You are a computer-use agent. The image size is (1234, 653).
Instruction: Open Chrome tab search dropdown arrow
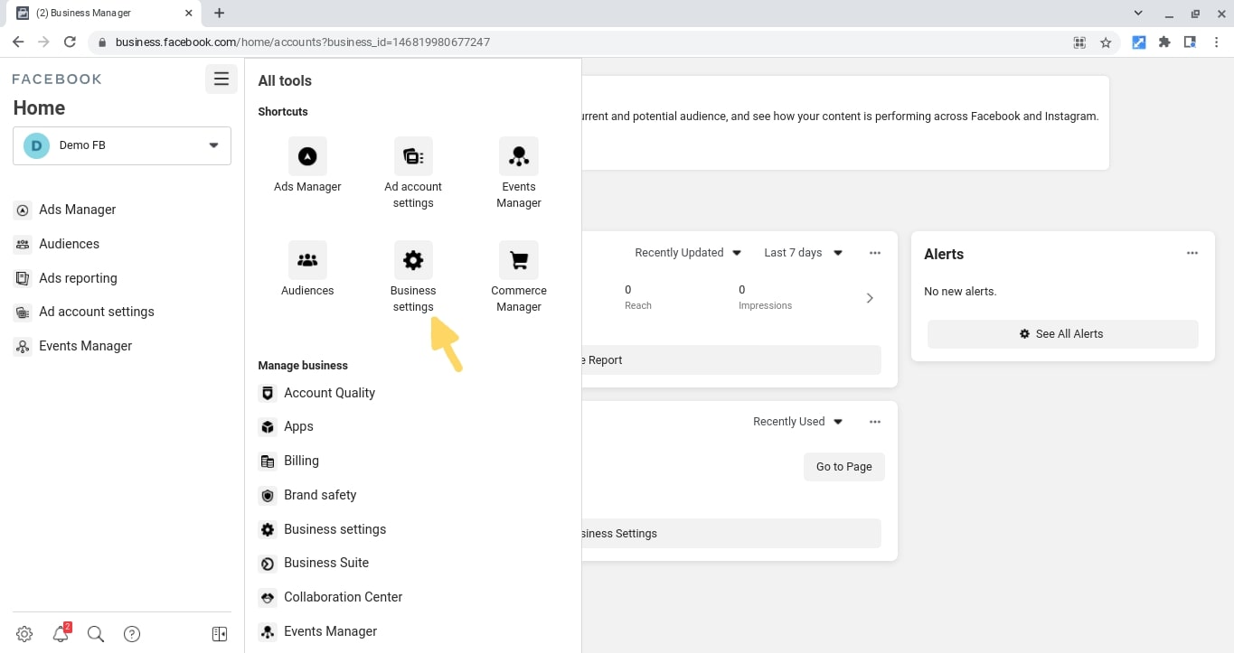point(1139,13)
